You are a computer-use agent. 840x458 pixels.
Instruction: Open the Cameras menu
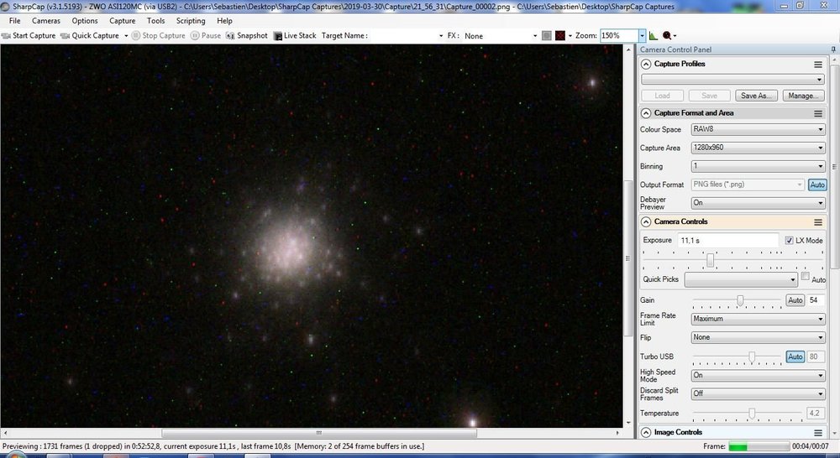point(46,21)
